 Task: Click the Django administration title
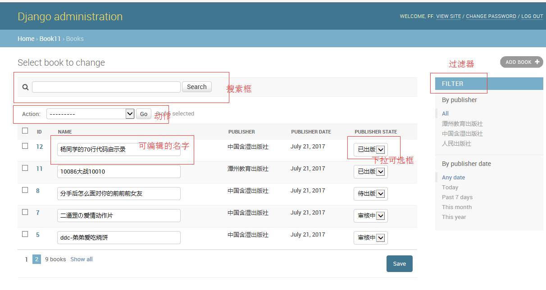[x=70, y=17]
